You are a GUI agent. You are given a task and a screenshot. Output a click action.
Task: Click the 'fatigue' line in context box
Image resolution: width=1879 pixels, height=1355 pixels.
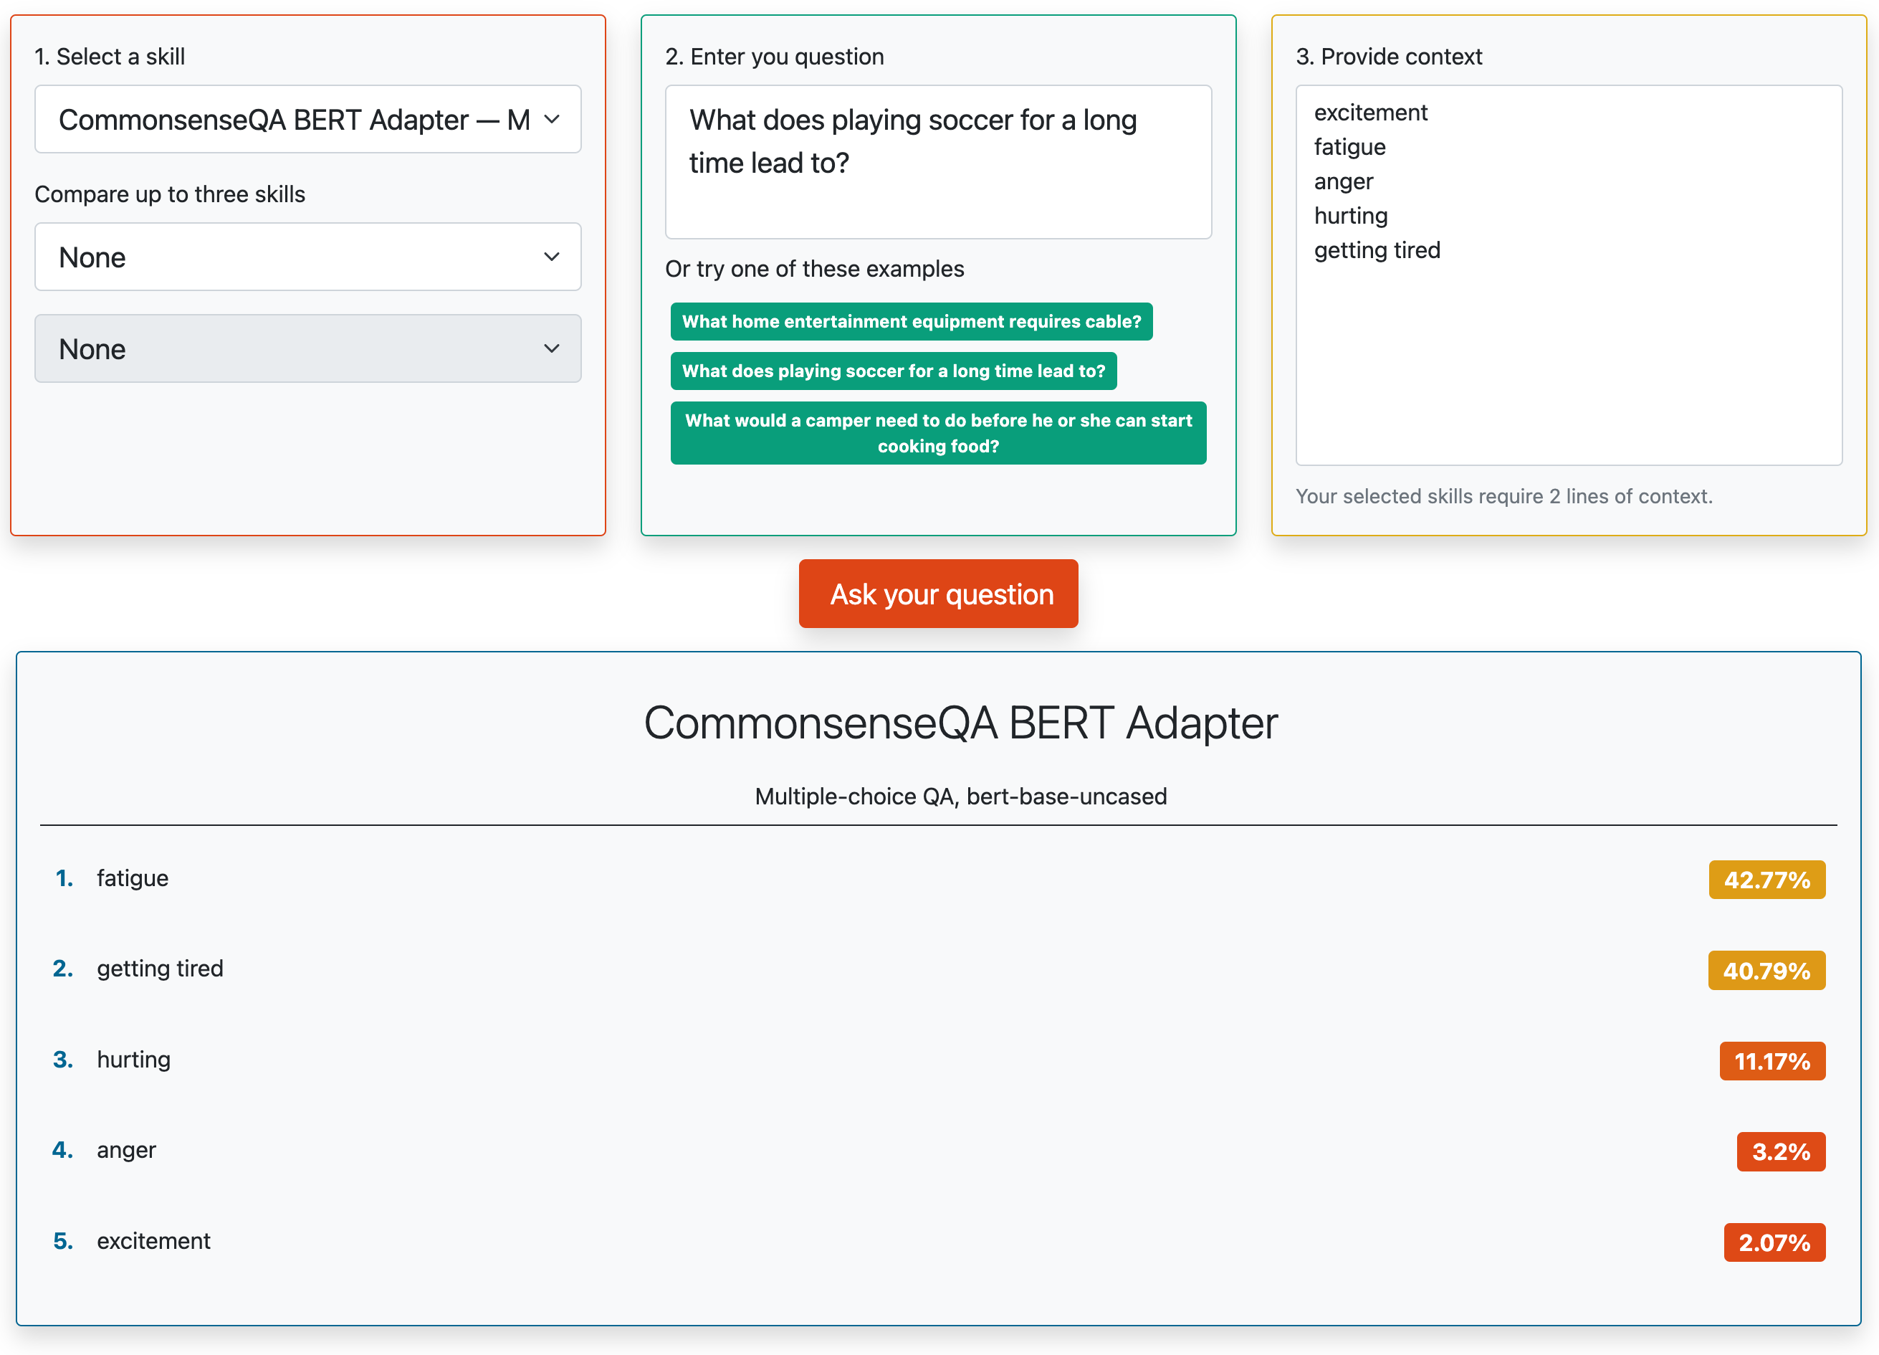click(x=1349, y=147)
